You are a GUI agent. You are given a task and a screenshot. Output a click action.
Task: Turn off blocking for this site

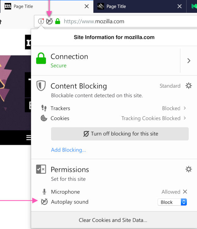(120, 134)
